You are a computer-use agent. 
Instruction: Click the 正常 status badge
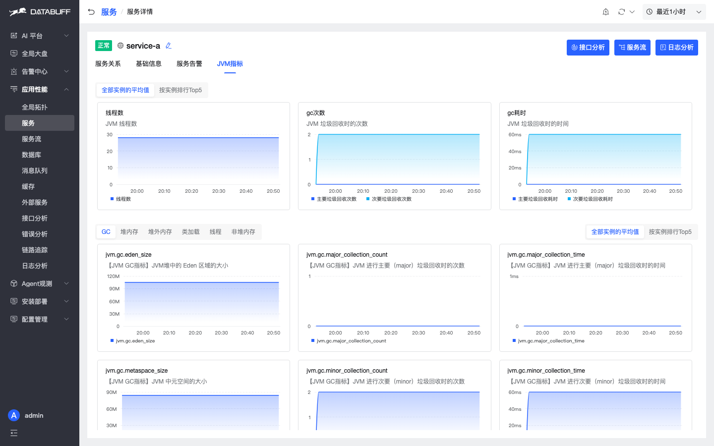[x=104, y=46]
